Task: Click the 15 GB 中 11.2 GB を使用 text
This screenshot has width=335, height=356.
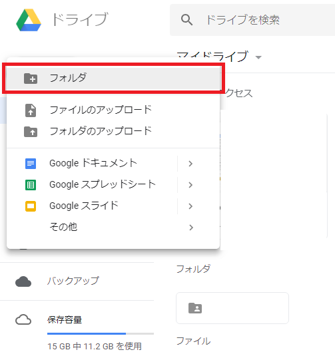Action: pyautogui.click(x=95, y=347)
